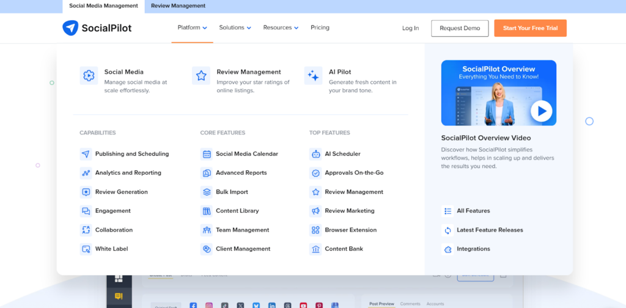626x308 pixels.
Task: Click the Engagement chat bubbles icon
Action: point(86,211)
